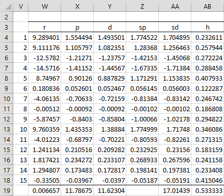Click header cell 'd'
Screen dimensions: 224x196
tap(110, 27)
